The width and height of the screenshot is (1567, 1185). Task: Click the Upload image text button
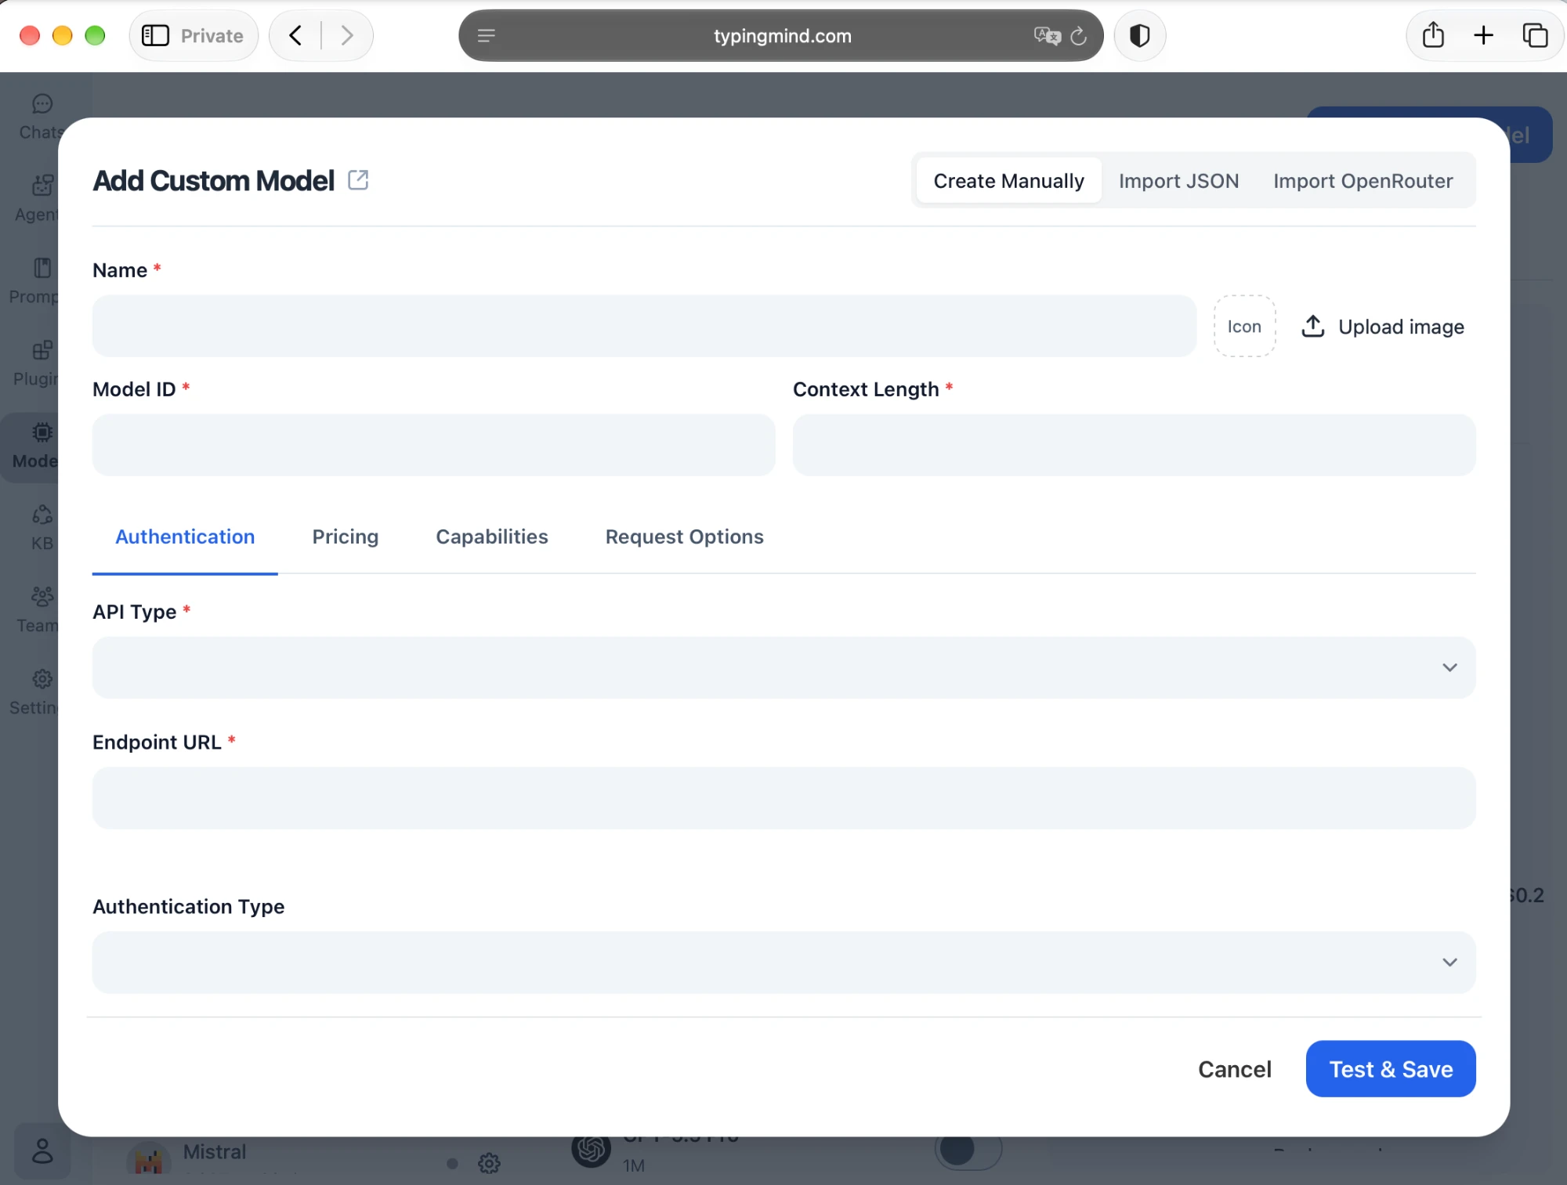coord(1401,326)
